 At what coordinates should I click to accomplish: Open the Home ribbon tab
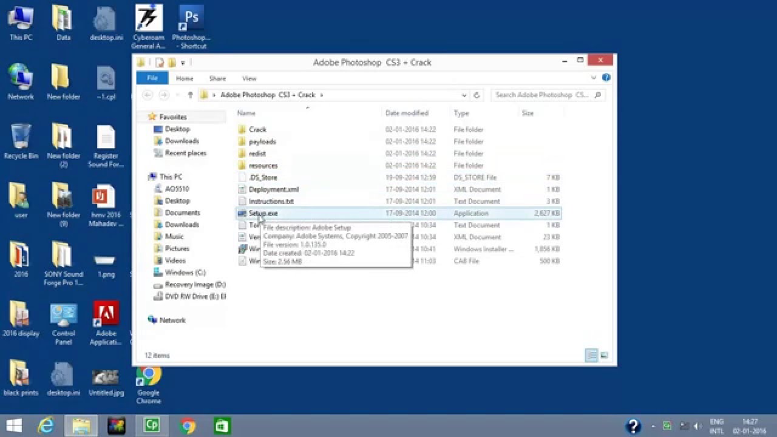pyautogui.click(x=185, y=78)
